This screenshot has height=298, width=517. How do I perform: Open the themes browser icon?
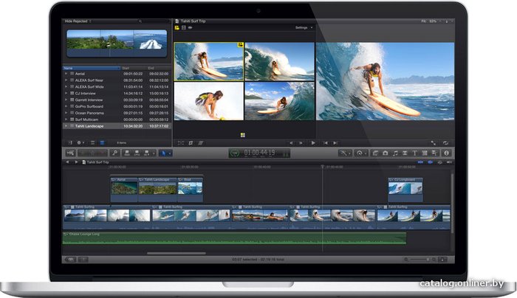point(434,153)
